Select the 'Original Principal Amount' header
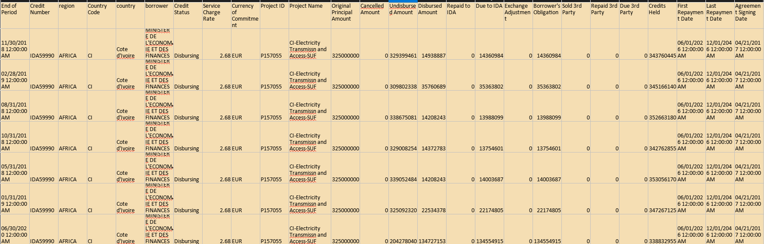Image resolution: width=764 pixels, height=244 pixels. point(345,15)
